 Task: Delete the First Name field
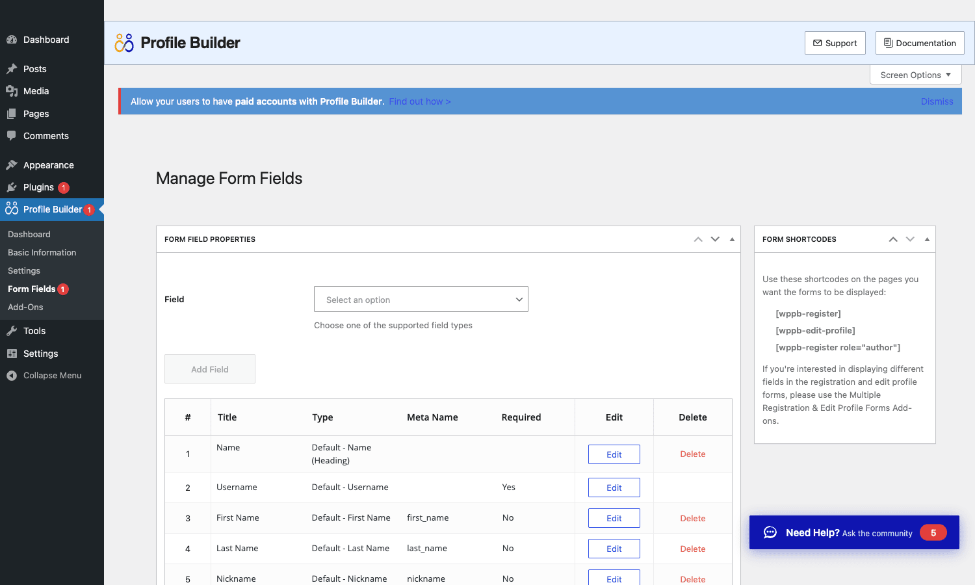[693, 518]
